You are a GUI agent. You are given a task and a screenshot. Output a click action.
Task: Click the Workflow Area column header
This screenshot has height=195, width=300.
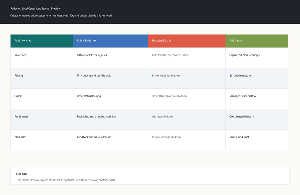pos(42,41)
